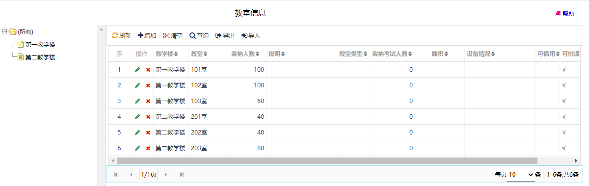Edit row 202室 with pencil icon

pyautogui.click(x=137, y=133)
